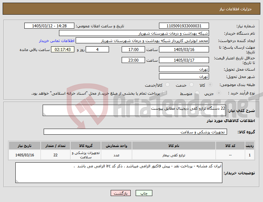This screenshot has height=202, width=263.
Task: Click the تاریخ نیاز column header
Action: click(x=25, y=146)
